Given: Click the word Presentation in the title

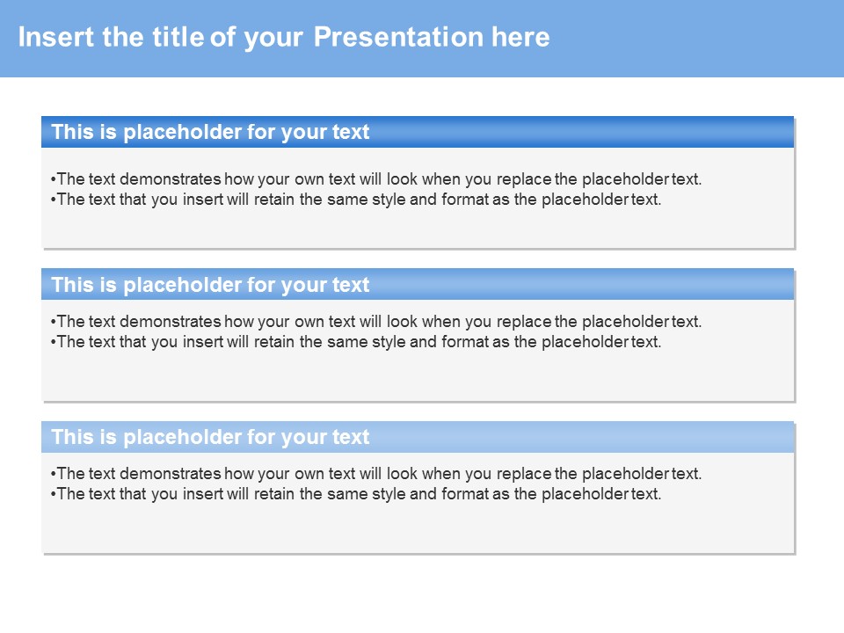Looking at the screenshot, I should coord(398,37).
